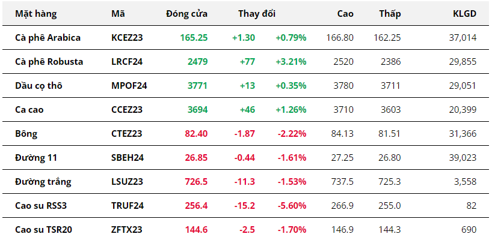492x237 pixels.
Task: Click the Mặt hàng column header
Action: pyautogui.click(x=35, y=14)
